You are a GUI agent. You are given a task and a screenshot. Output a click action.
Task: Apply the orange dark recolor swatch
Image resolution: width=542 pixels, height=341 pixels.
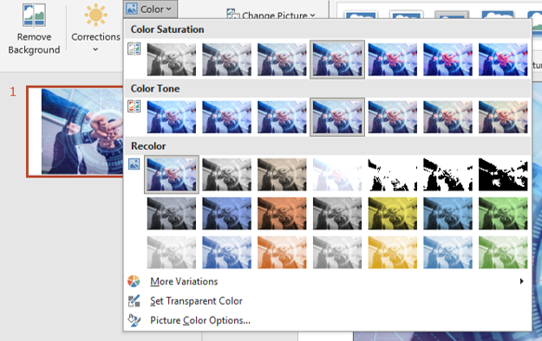[x=282, y=213]
